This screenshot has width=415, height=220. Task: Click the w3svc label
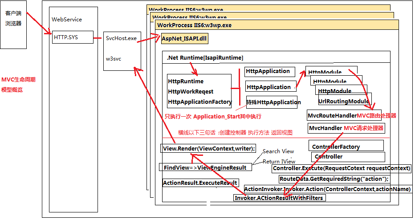(x=114, y=59)
